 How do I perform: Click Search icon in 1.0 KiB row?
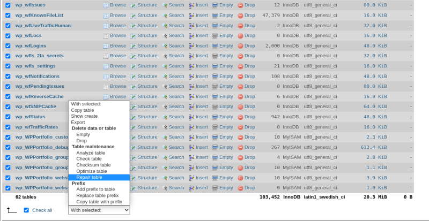tap(165, 188)
